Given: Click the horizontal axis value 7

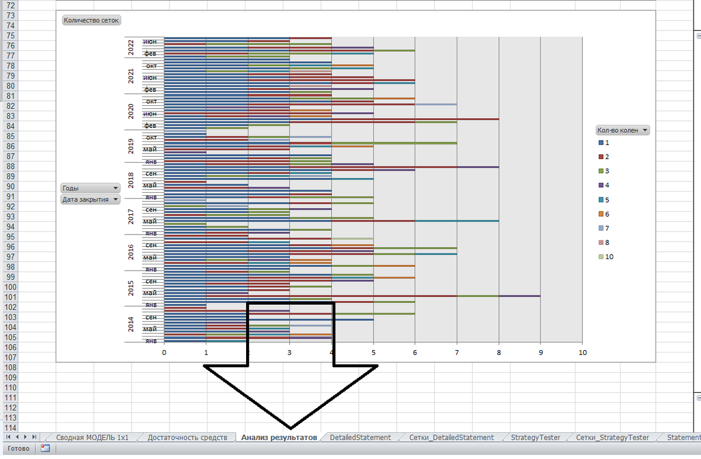Looking at the screenshot, I should [457, 353].
